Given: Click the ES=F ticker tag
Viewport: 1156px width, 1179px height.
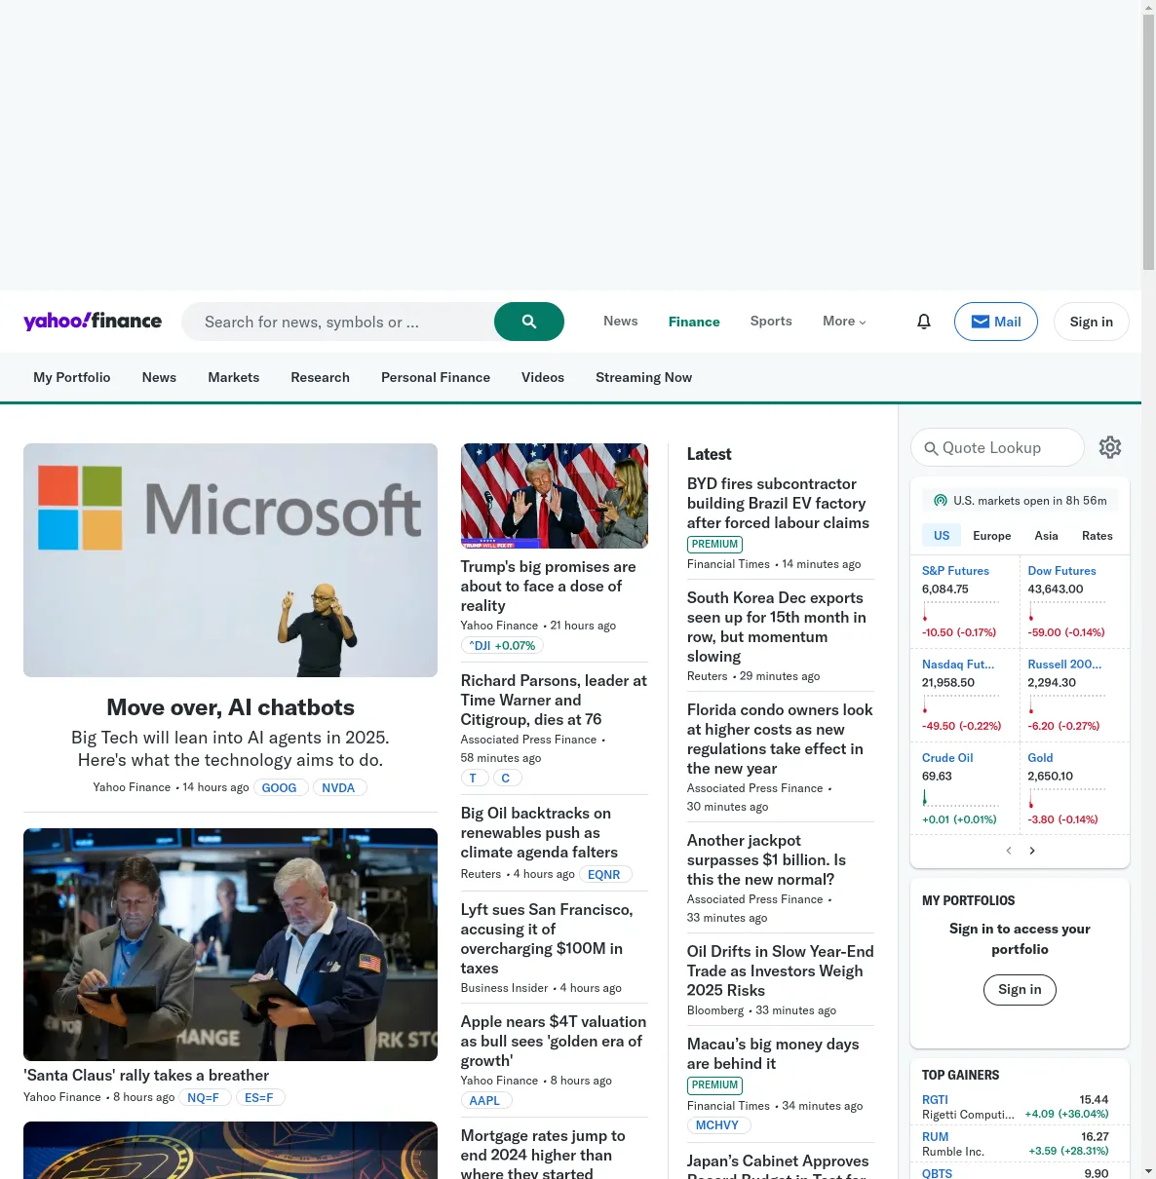Looking at the screenshot, I should [259, 1097].
